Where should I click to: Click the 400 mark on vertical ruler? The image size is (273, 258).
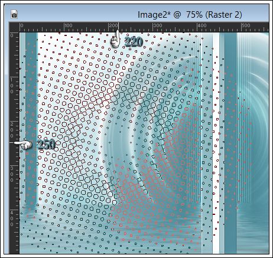(x=12, y=218)
